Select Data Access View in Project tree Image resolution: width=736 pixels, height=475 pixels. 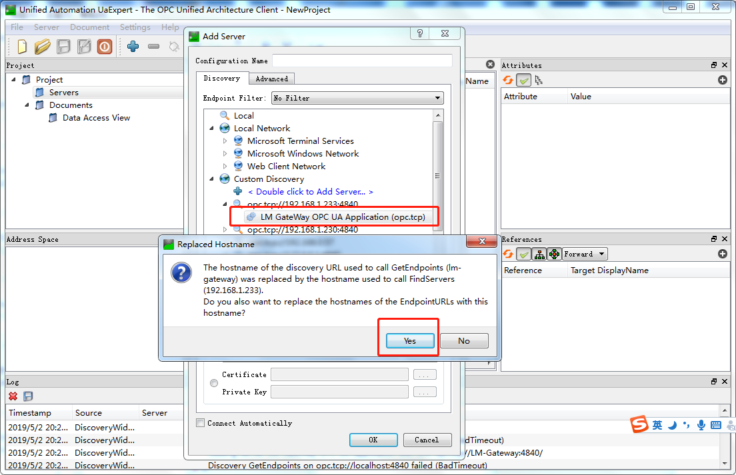pos(96,118)
